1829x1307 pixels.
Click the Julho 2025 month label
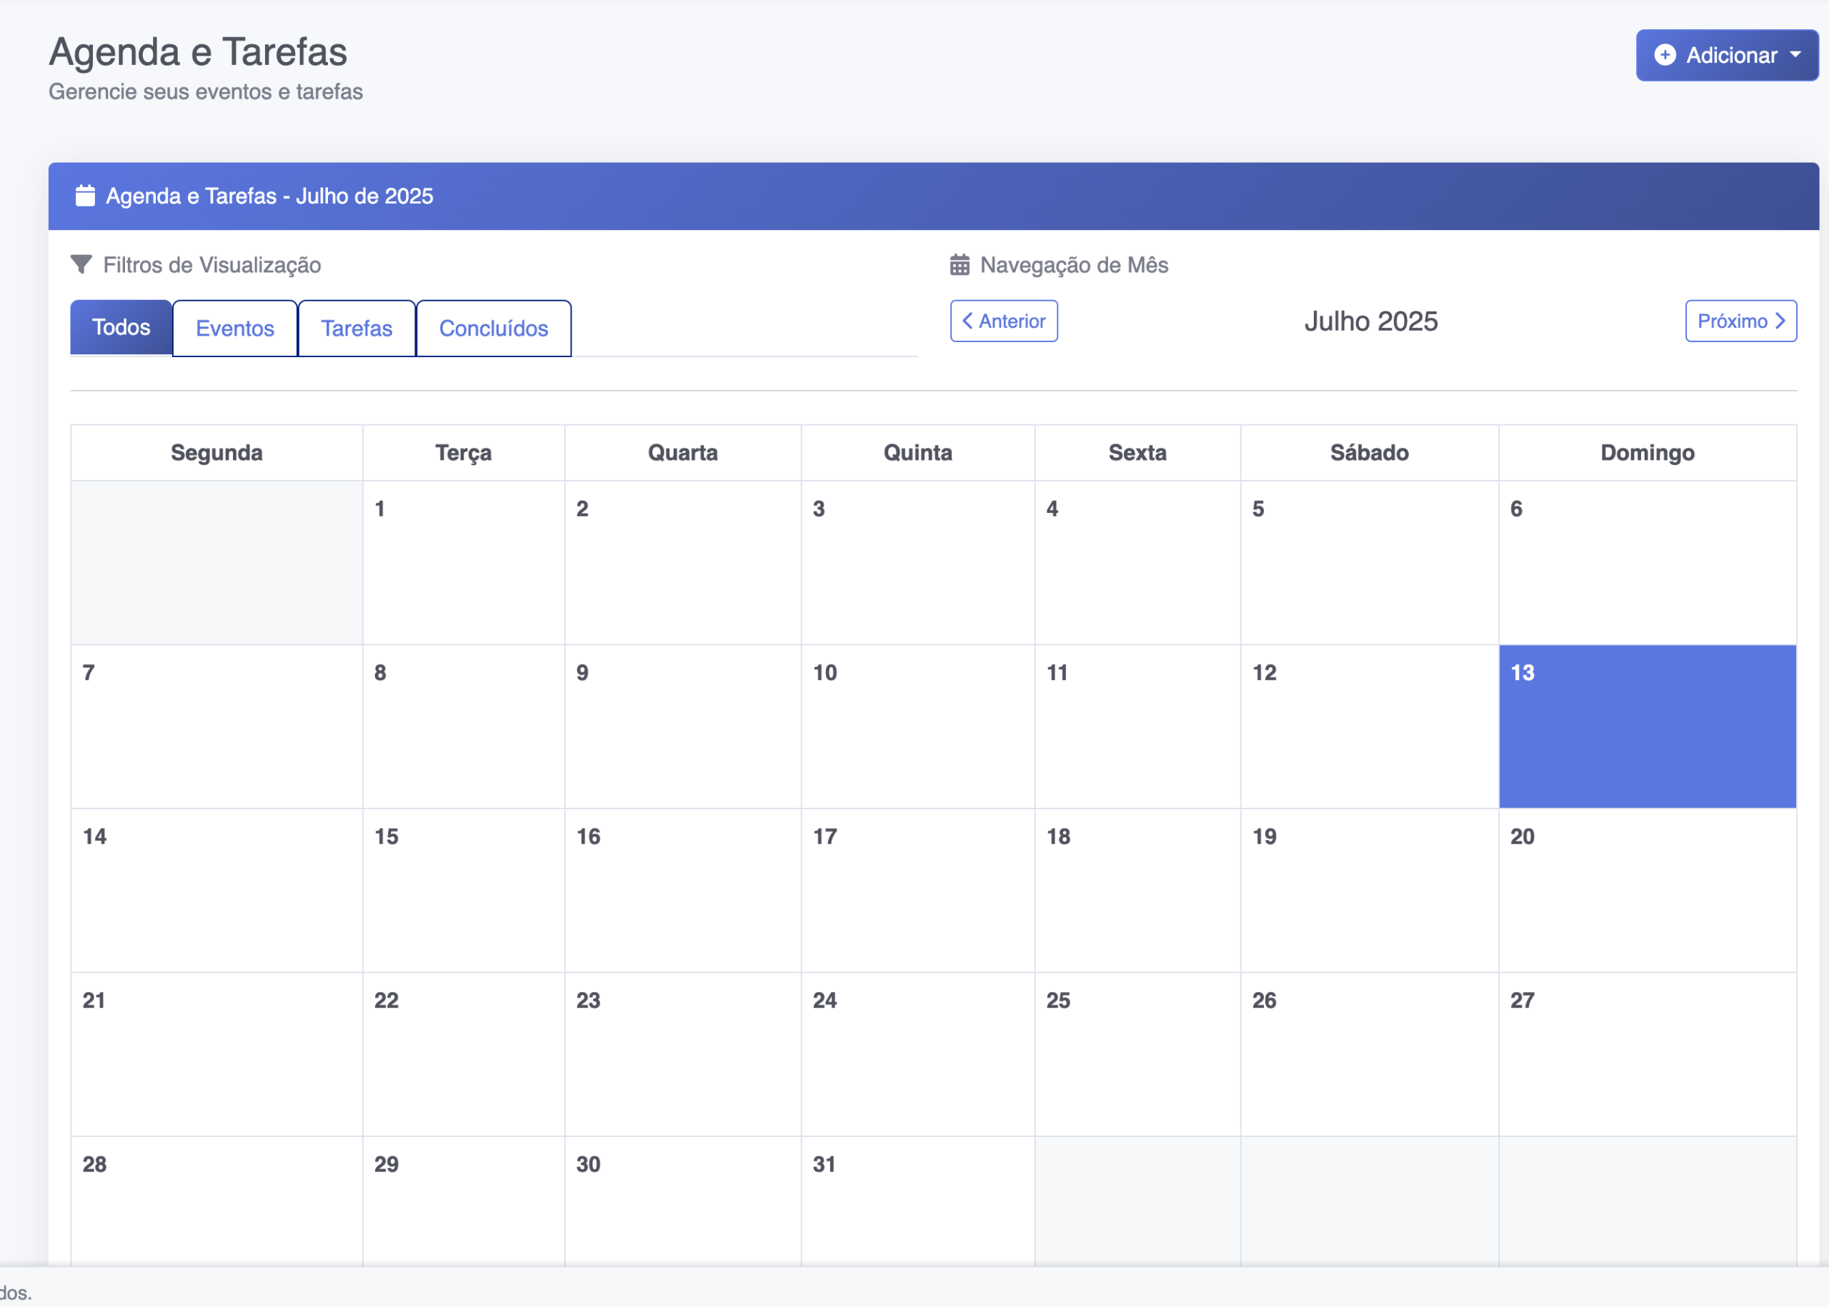[1371, 321]
